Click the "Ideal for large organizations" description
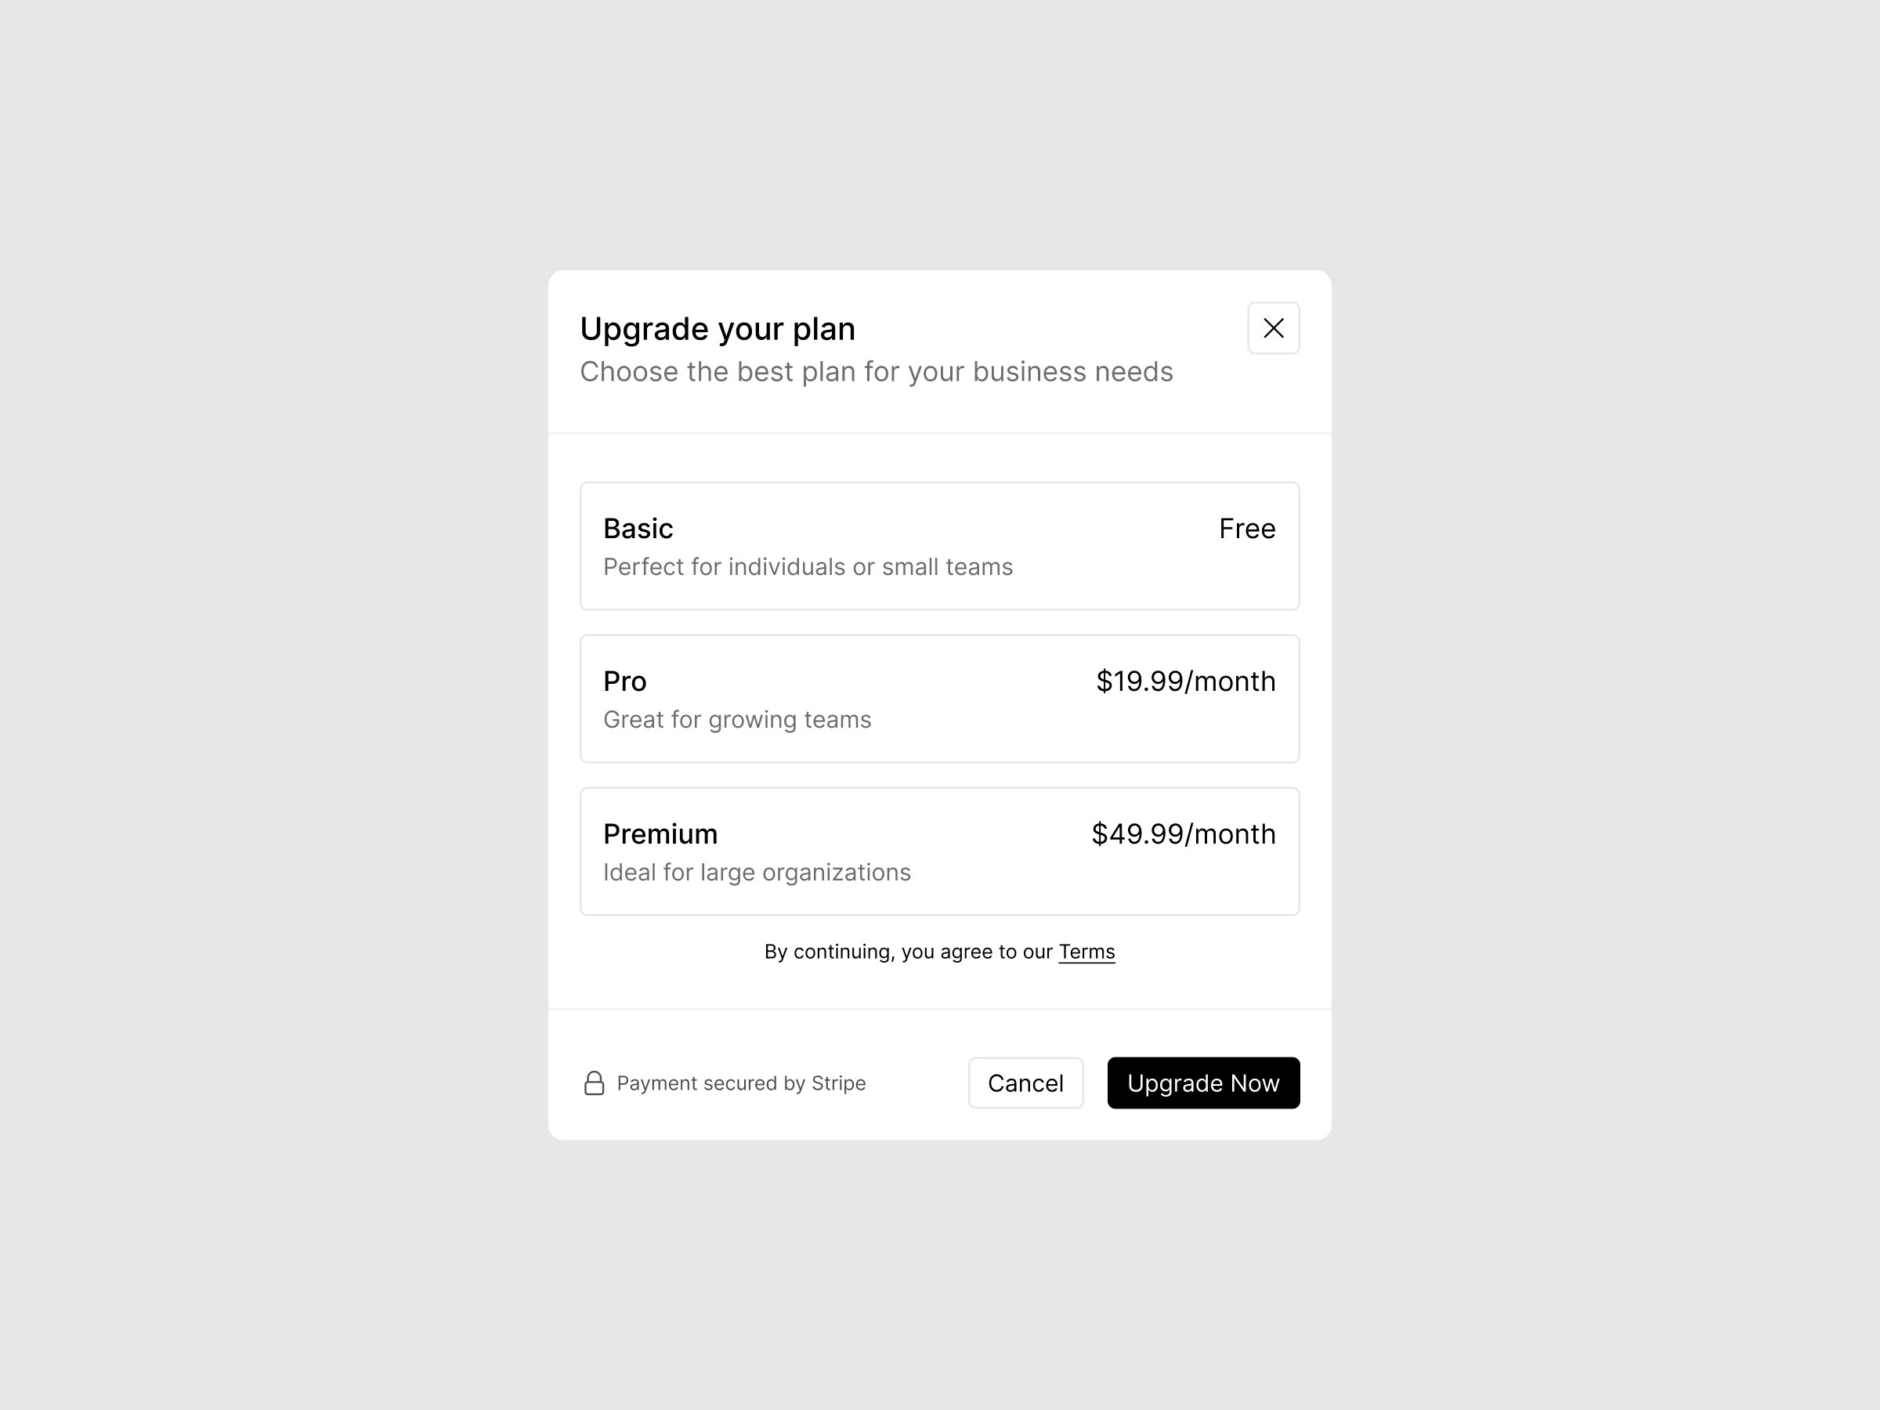1880x1410 pixels. click(x=757, y=873)
